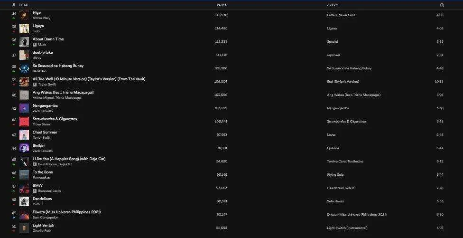The width and height of the screenshot is (463, 238).
Task: Click double take cover art
Action: click(x=24, y=55)
